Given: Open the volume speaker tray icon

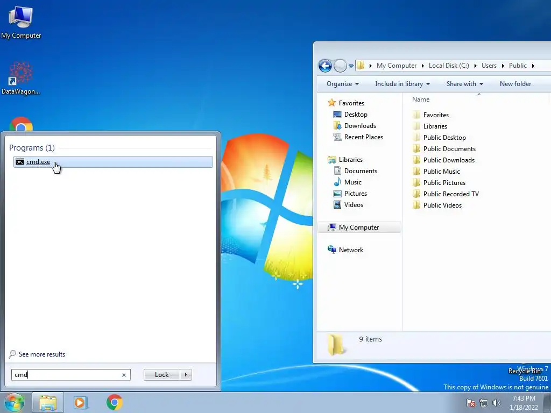Looking at the screenshot, I should [x=497, y=403].
